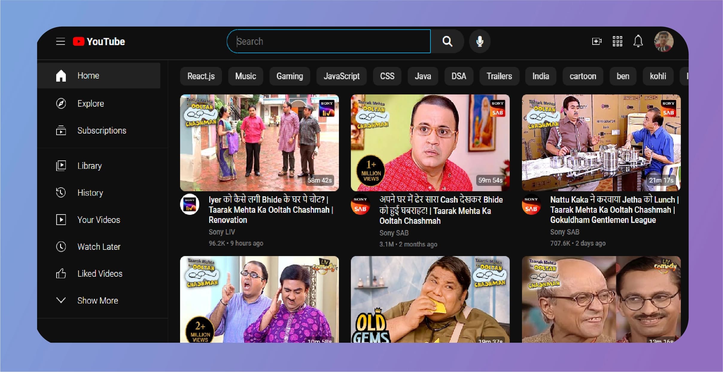Expand sidebar with Show More chevron
This screenshot has height=372, width=723.
click(61, 300)
